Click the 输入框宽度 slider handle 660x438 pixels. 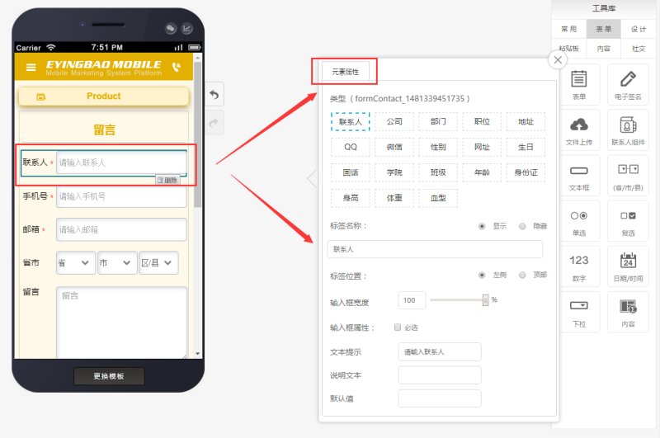coord(486,299)
